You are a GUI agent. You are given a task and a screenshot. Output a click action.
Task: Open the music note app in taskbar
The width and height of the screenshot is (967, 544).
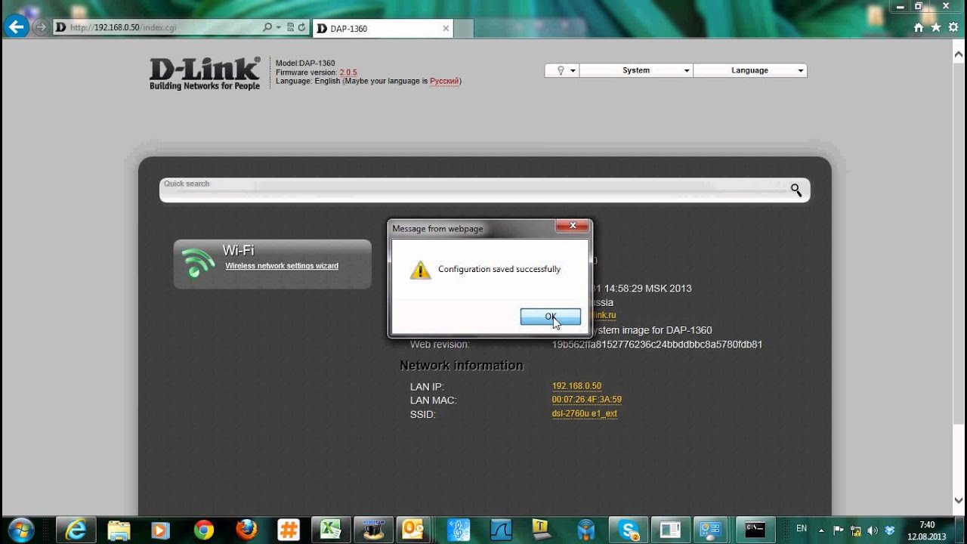459,530
